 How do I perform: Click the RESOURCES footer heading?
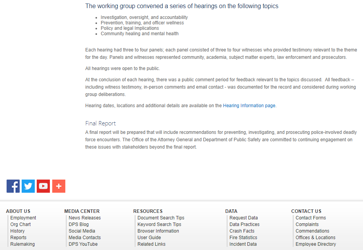(x=148, y=211)
